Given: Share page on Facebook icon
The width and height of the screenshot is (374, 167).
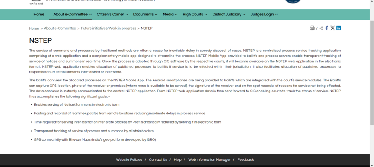Looking at the screenshot, I should click(x=327, y=28).
